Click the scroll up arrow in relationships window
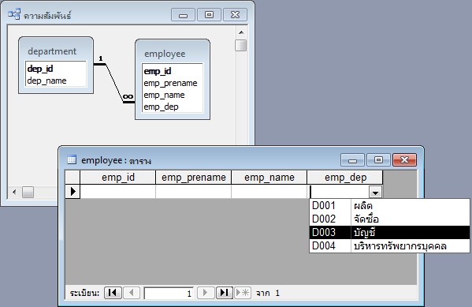The height and width of the screenshot is (307, 472). (241, 32)
